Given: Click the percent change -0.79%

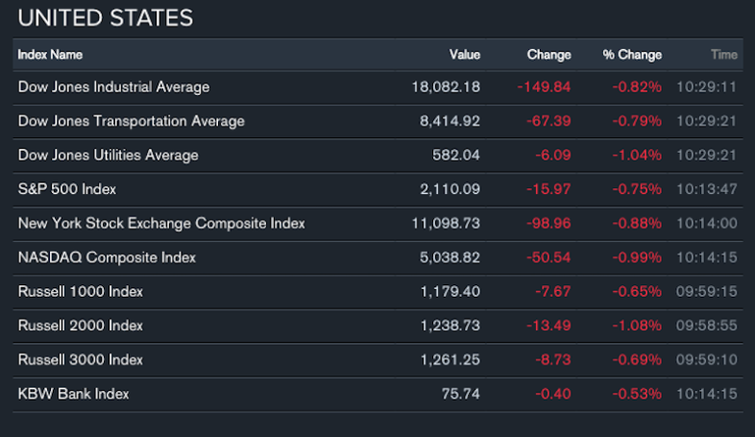Looking at the screenshot, I should tap(637, 121).
